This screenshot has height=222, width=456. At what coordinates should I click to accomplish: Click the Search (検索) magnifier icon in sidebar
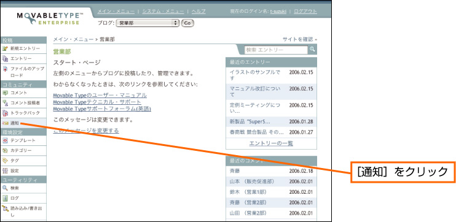5,188
